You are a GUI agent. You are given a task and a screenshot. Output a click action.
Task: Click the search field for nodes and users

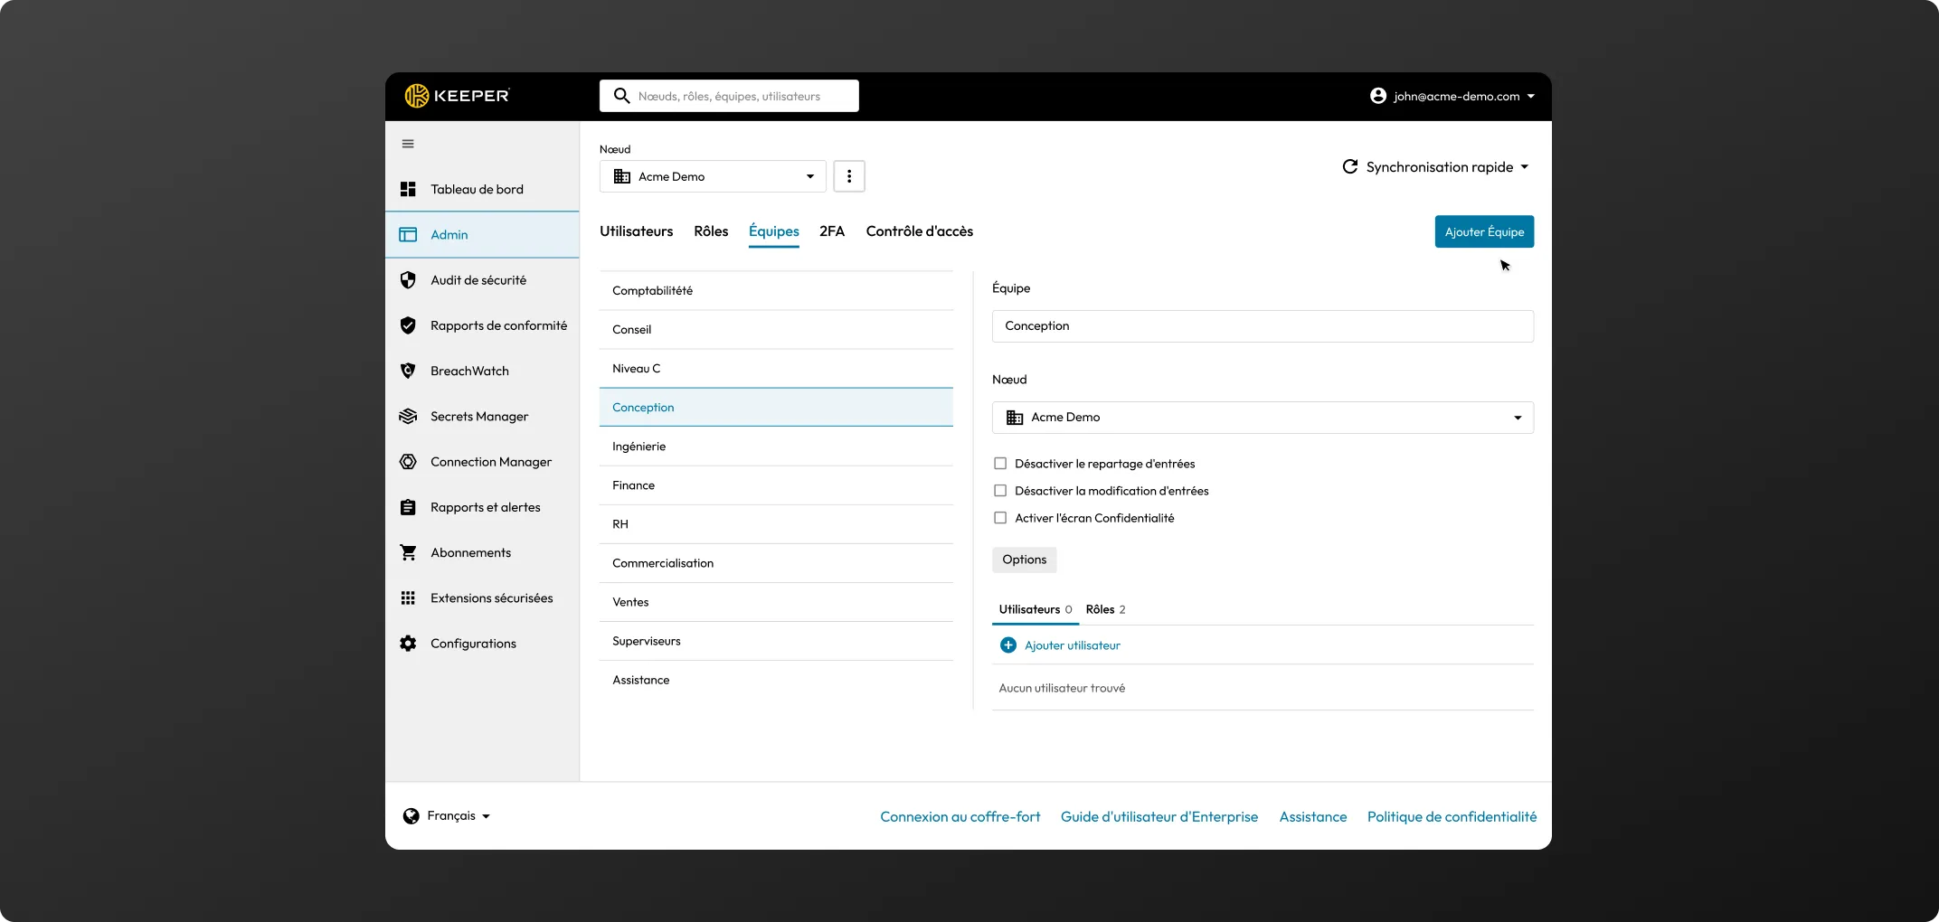click(x=729, y=96)
